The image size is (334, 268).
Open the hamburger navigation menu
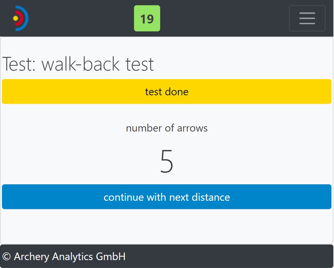tap(307, 18)
